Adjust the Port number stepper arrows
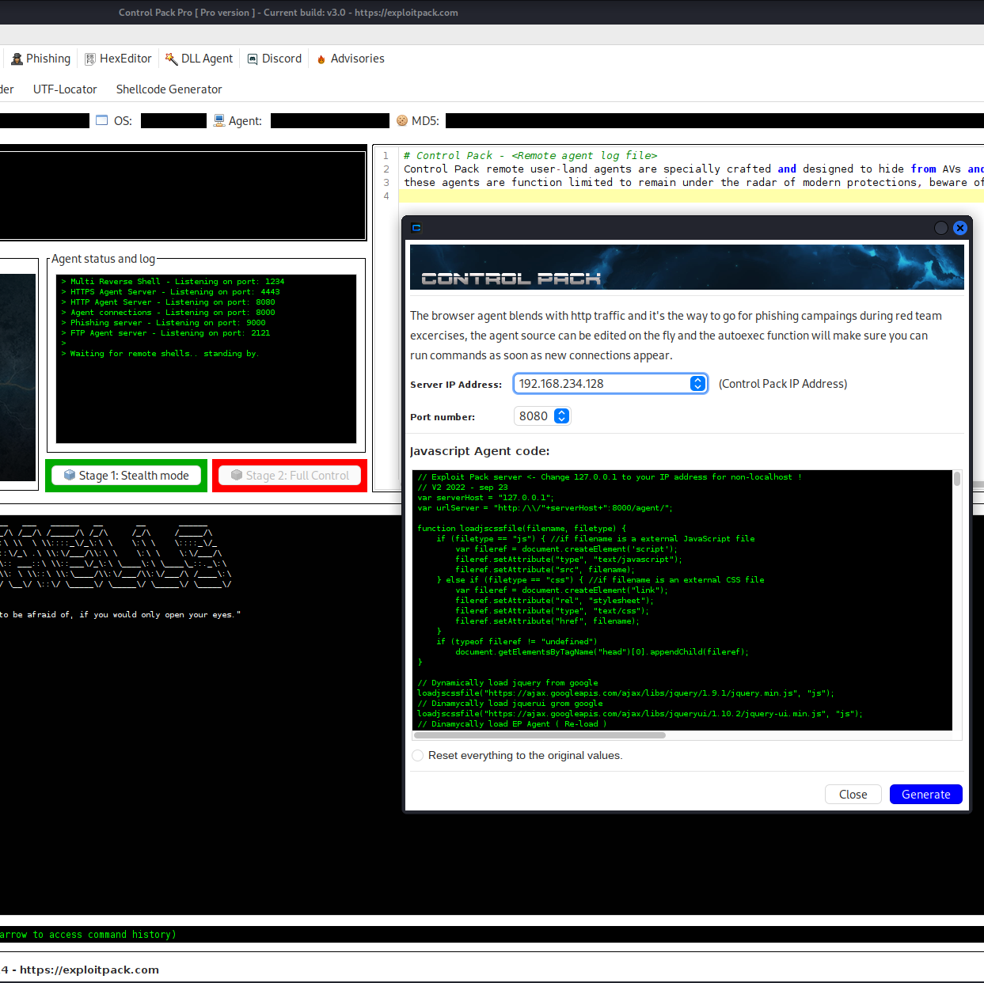Viewport: 984px width, 983px height. pos(561,416)
